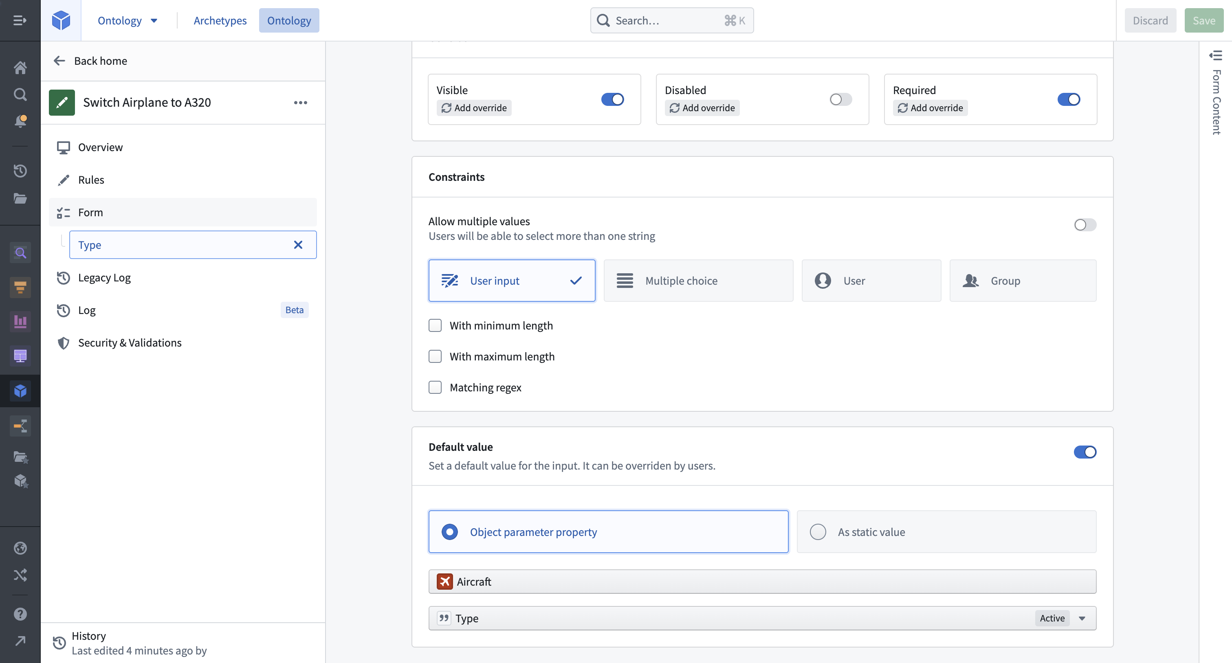1232x663 pixels.
Task: Click the Save button
Action: click(x=1203, y=20)
